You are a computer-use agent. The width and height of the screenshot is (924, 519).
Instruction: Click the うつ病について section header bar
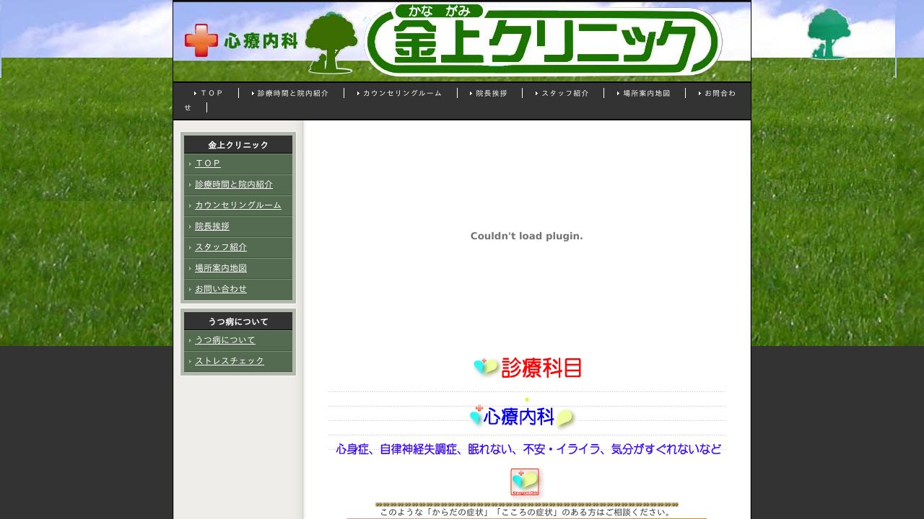(x=238, y=321)
